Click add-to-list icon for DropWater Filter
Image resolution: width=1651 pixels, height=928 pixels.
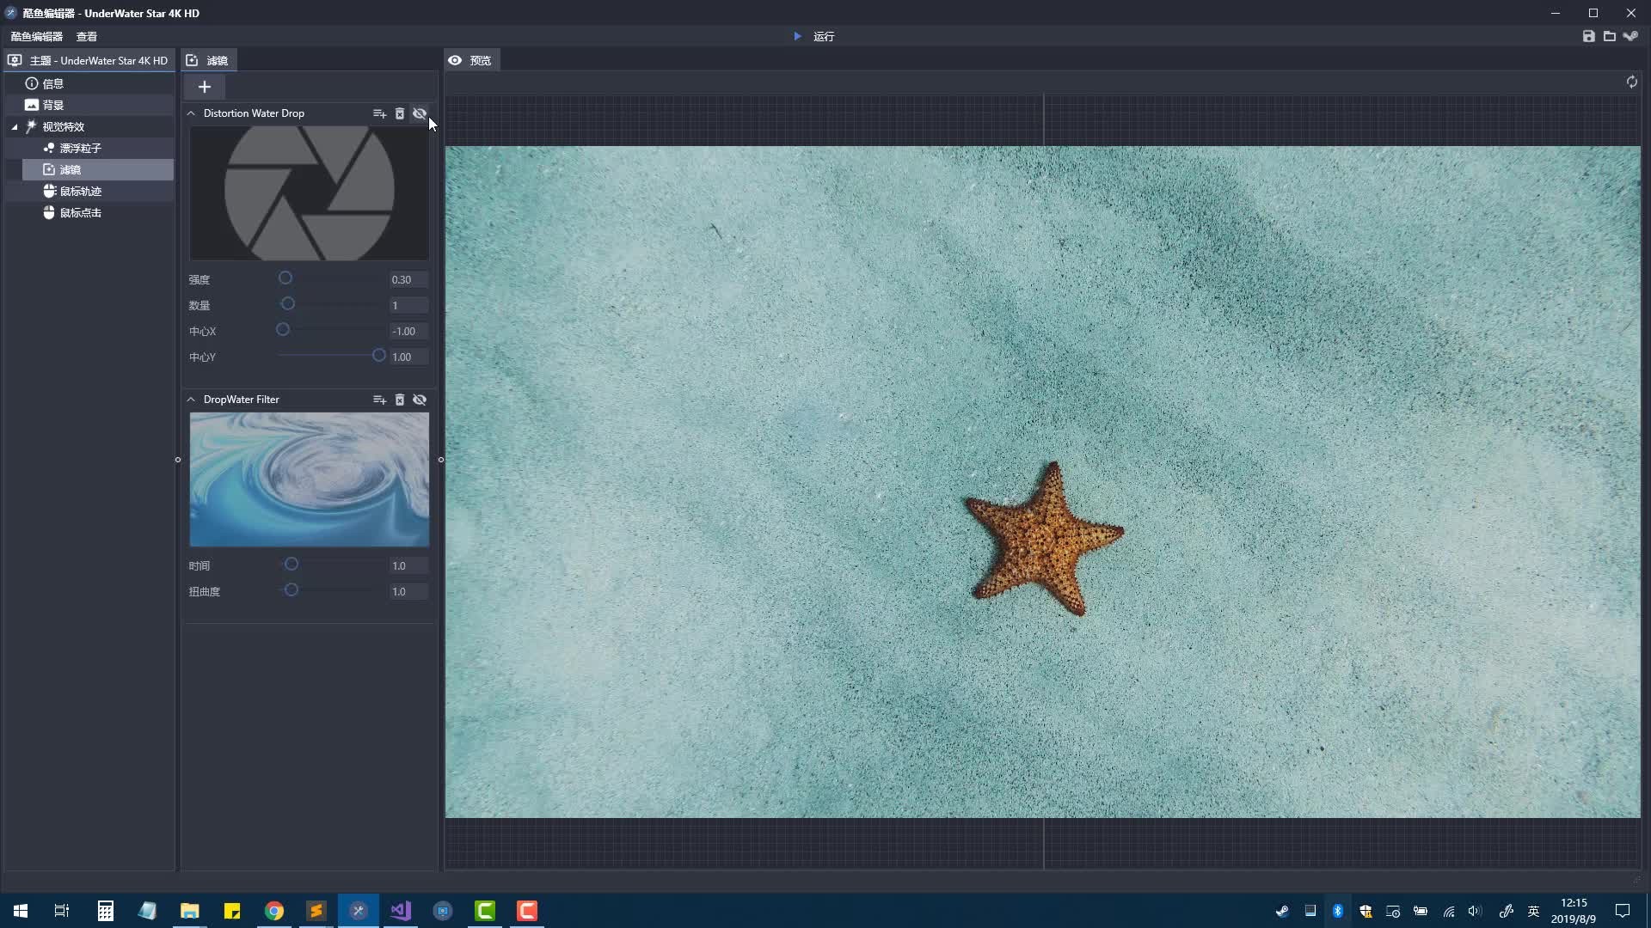coord(379,400)
